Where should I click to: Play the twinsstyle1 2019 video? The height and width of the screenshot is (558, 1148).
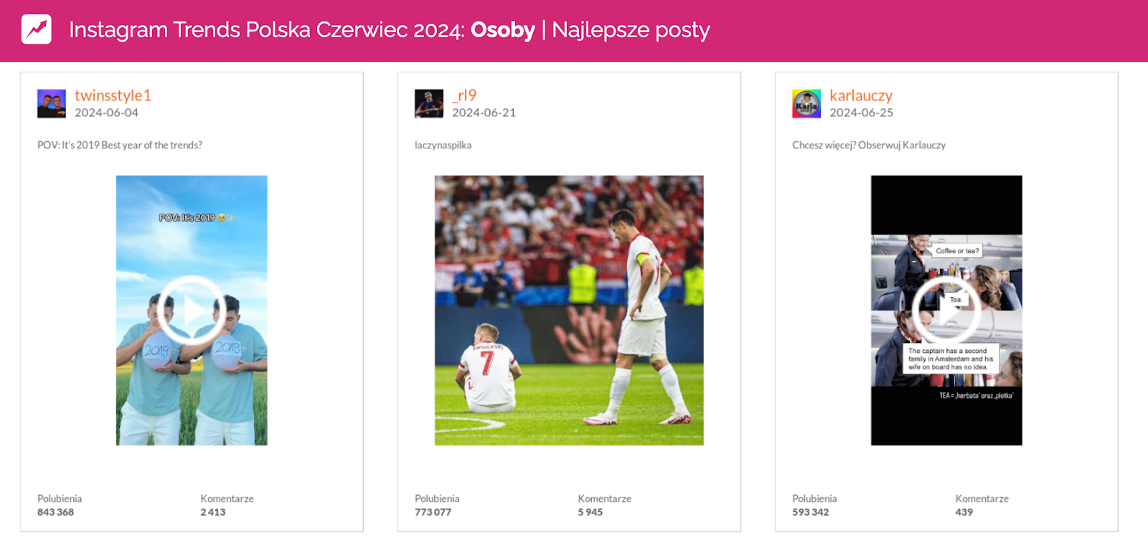click(x=192, y=311)
